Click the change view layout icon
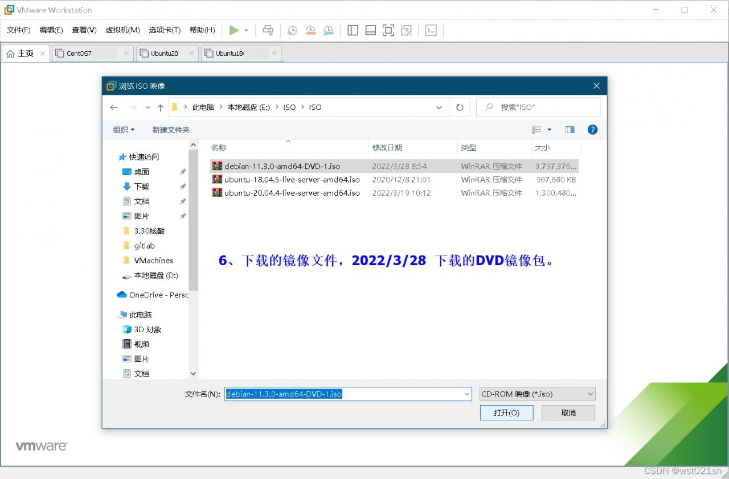This screenshot has width=729, height=479. coord(536,130)
